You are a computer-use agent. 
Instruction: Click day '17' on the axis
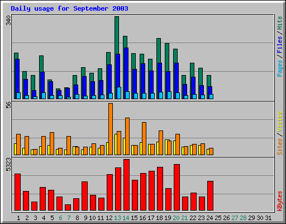[x=151, y=218]
